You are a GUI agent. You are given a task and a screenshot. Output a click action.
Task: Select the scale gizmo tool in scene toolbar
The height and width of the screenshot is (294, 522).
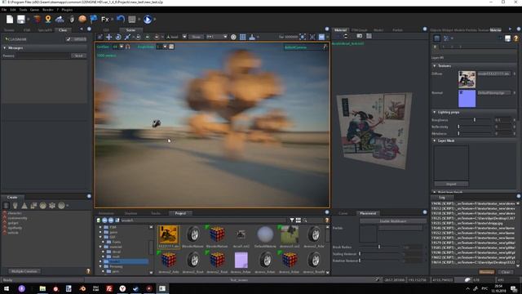(x=127, y=37)
